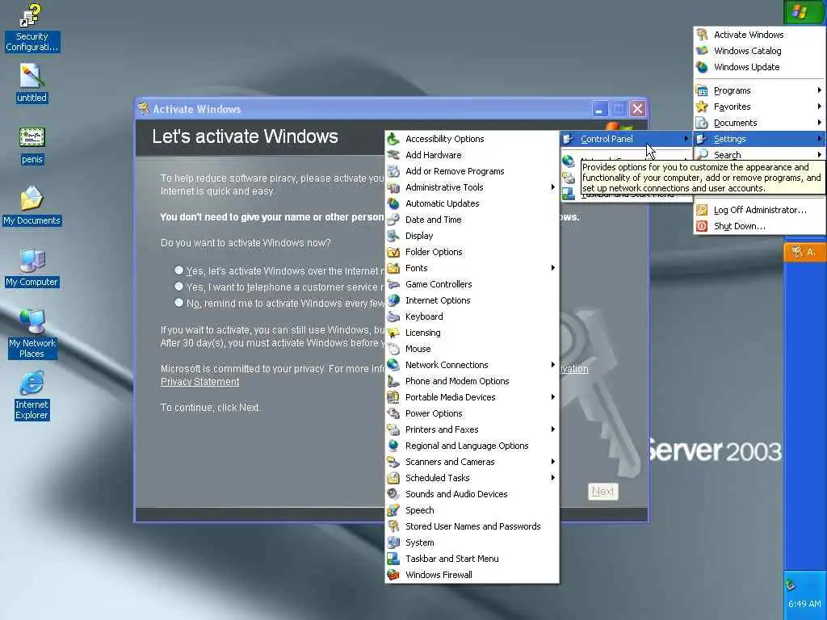Click the Internet Options icon
827x620 pixels.
pyautogui.click(x=393, y=300)
